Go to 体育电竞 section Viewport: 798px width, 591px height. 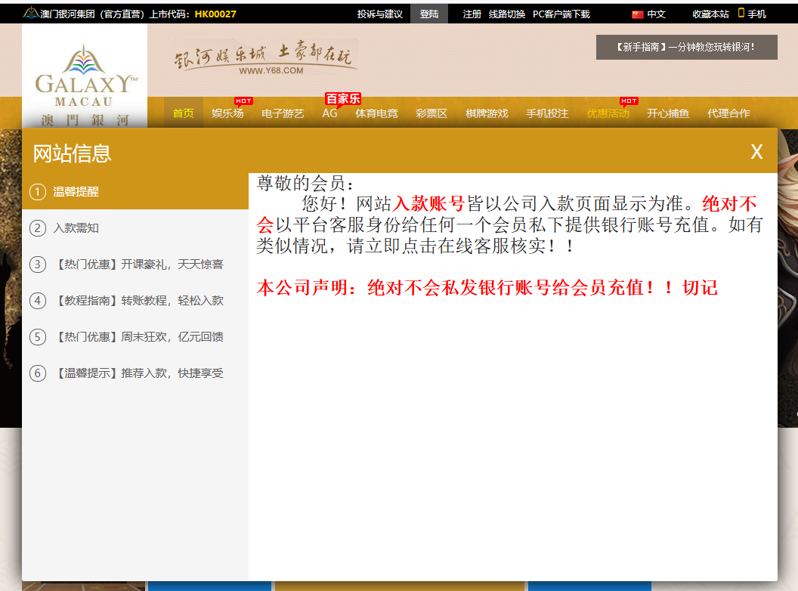(376, 113)
